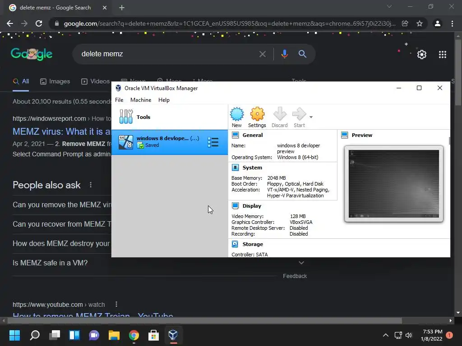
Task: Click the Preview panel header
Action: point(362,135)
